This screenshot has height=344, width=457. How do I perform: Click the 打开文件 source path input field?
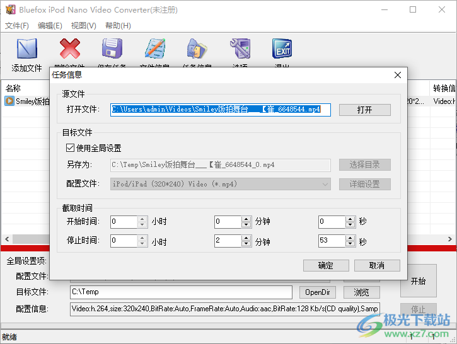221,110
